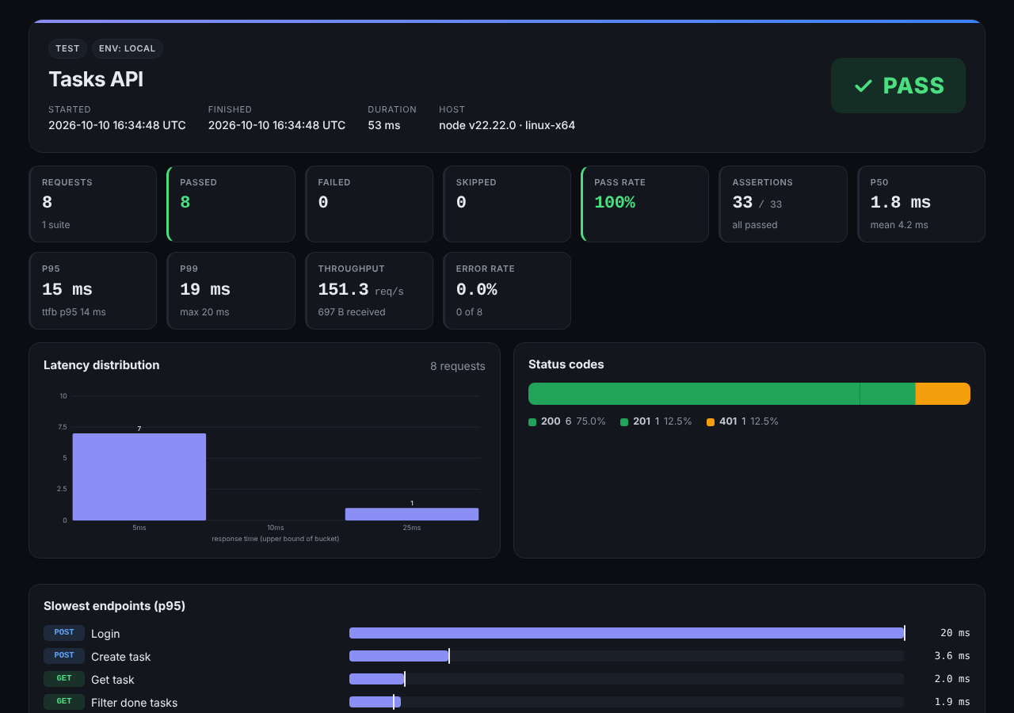This screenshot has width=1014, height=713.
Task: Click the 20 ms value for Login
Action: tap(955, 633)
